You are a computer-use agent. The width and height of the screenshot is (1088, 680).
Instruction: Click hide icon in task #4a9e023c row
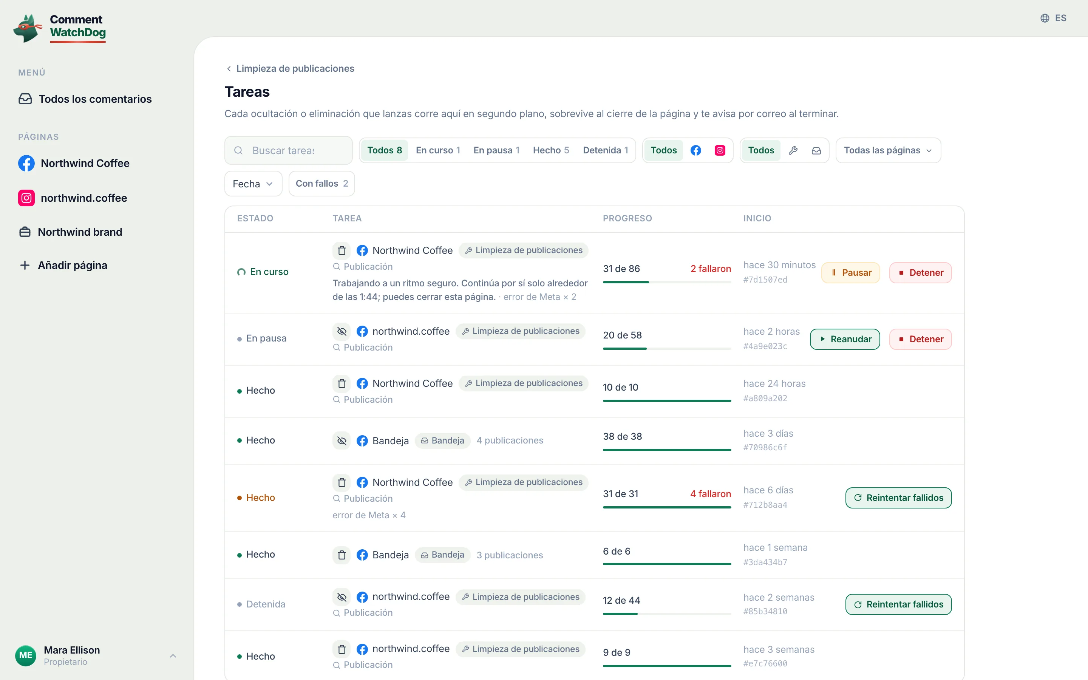[342, 331]
